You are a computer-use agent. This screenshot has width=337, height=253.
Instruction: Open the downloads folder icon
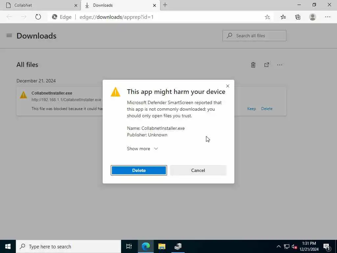point(267,65)
